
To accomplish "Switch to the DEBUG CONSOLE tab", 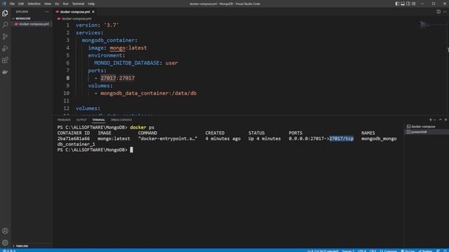I will tap(121, 120).
